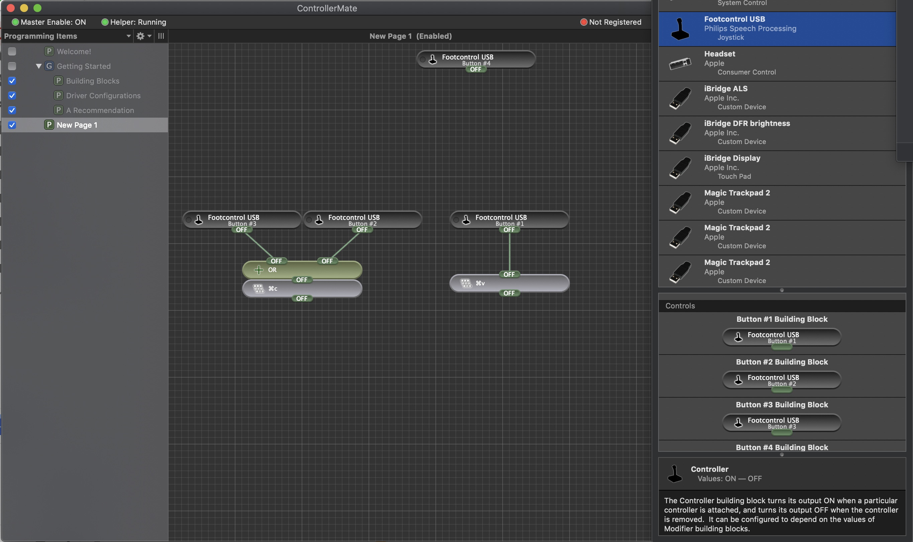The width and height of the screenshot is (913, 542).
Task: Collapse the Getting Started group triangle
Action: click(x=38, y=66)
